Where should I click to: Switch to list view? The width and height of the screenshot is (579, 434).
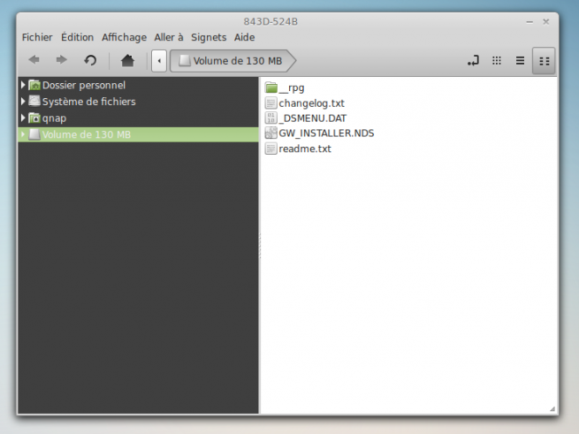coord(521,60)
